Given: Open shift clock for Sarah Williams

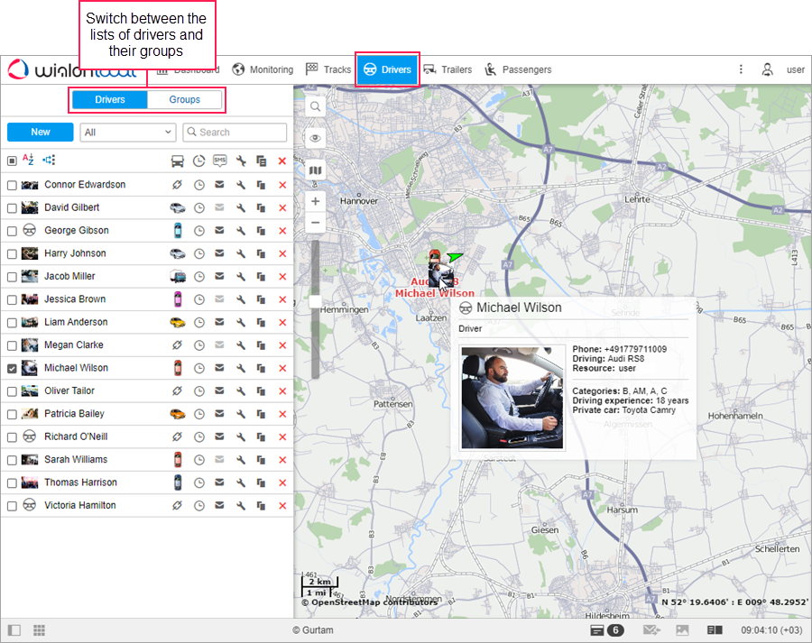Looking at the screenshot, I should coord(198,460).
